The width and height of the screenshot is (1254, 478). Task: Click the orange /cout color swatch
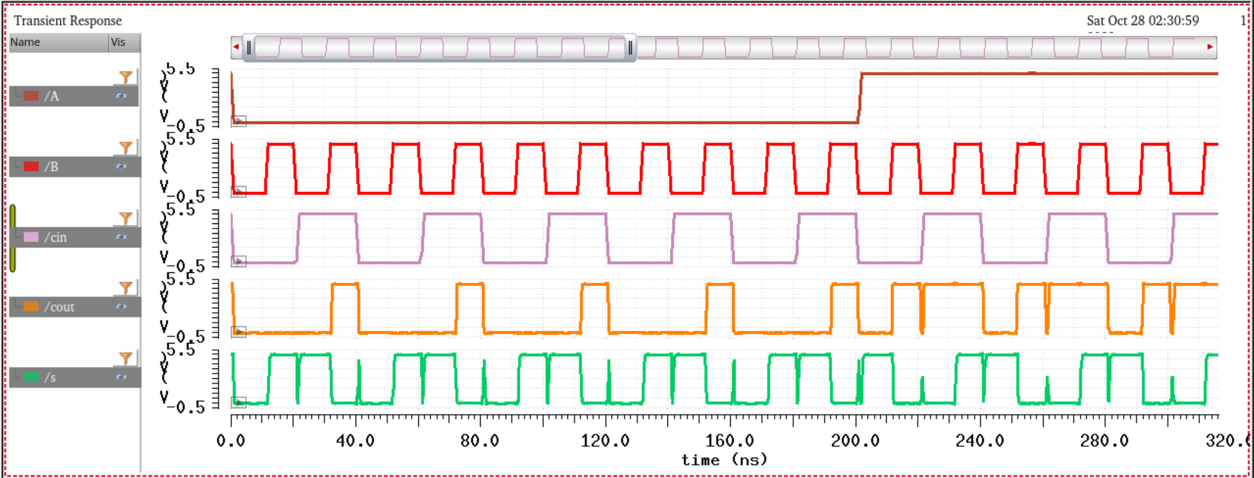(x=31, y=307)
